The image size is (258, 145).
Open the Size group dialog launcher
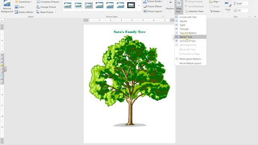coord(250,17)
